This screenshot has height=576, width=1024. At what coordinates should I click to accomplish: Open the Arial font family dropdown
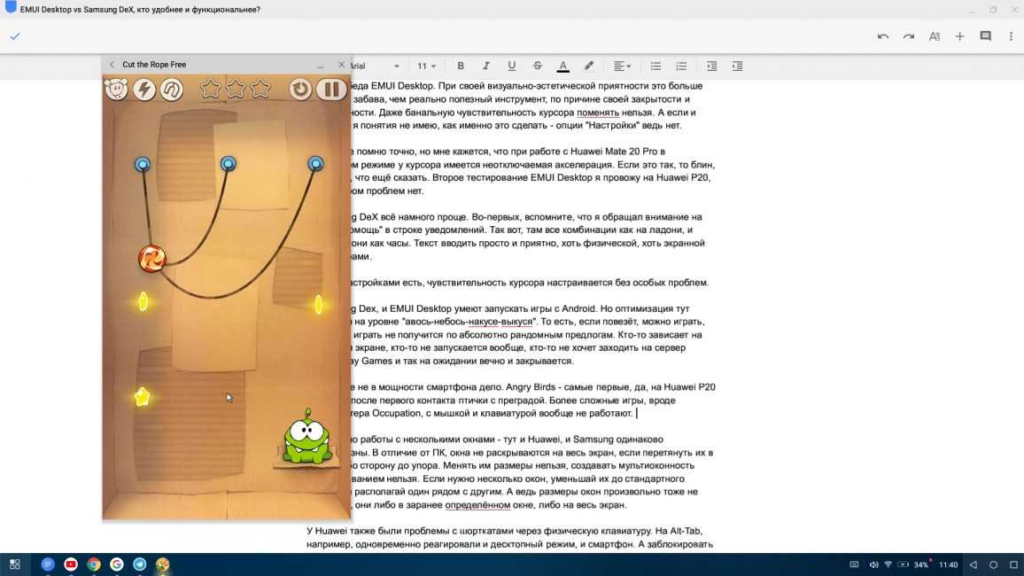point(372,66)
